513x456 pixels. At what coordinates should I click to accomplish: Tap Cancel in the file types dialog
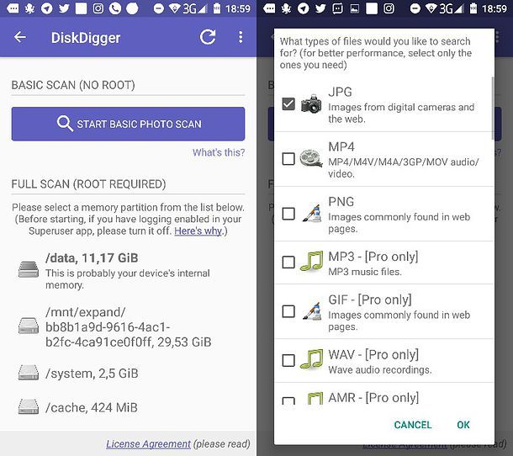point(413,425)
